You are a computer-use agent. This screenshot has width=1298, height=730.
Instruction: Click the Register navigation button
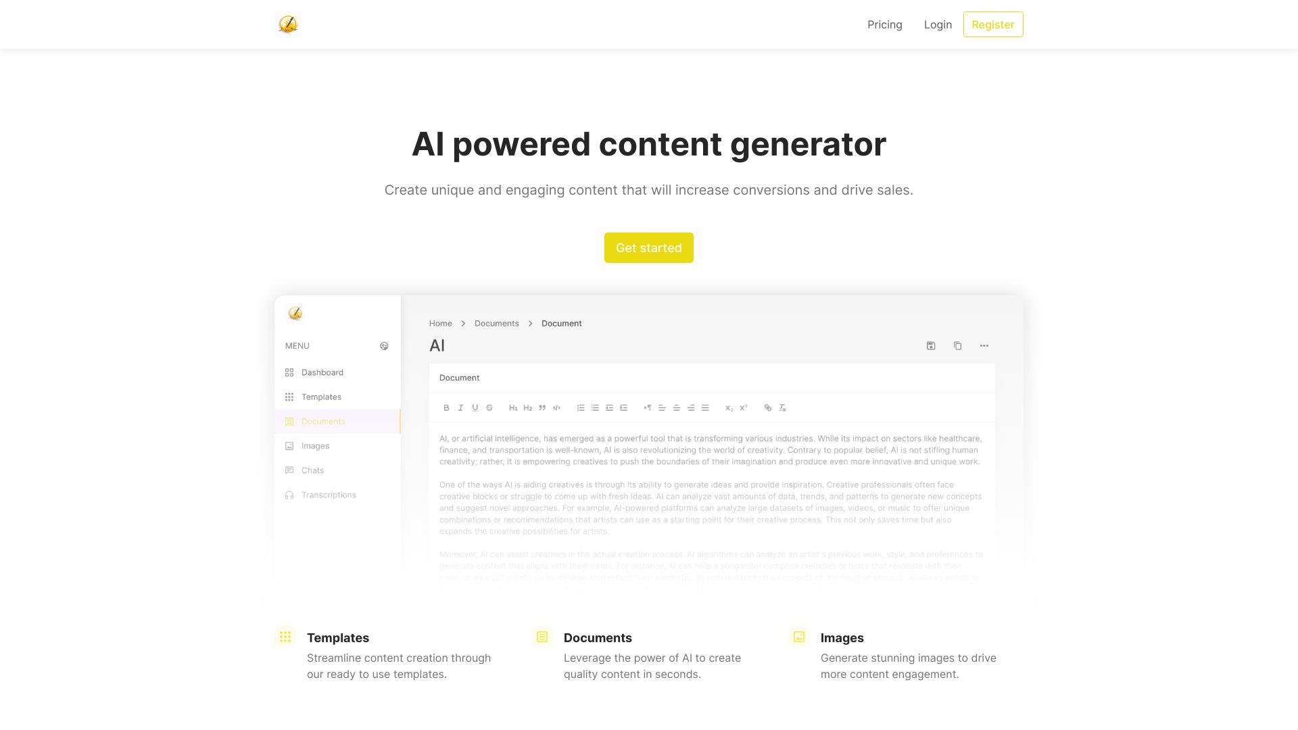(x=993, y=24)
